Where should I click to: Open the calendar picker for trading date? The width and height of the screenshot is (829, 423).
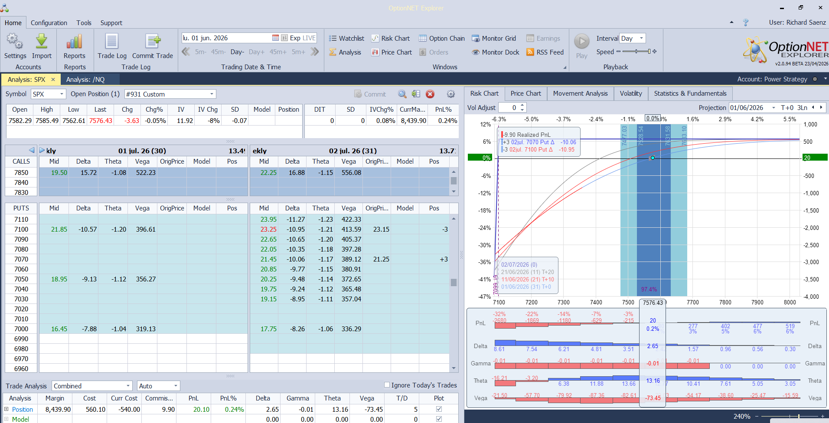click(275, 38)
